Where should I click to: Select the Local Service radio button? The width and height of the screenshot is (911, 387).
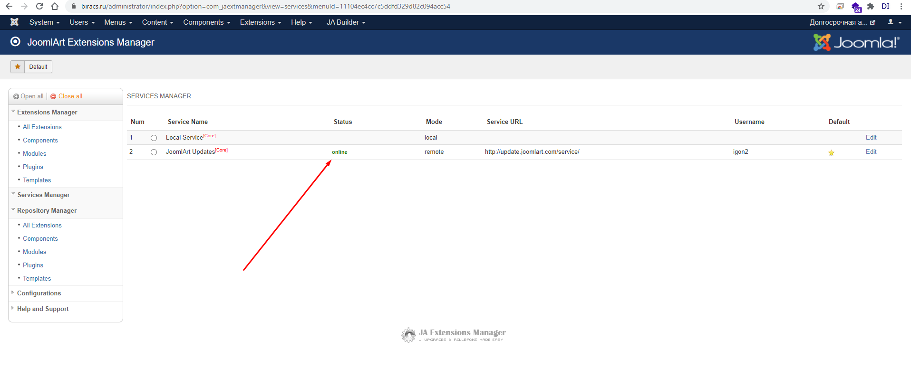[154, 138]
